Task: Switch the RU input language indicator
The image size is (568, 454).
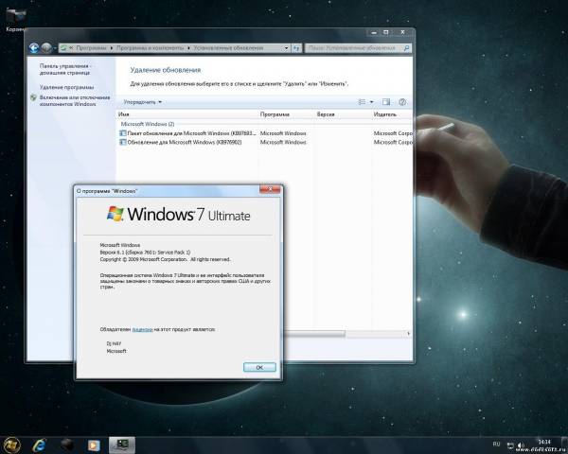Action: tap(496, 444)
